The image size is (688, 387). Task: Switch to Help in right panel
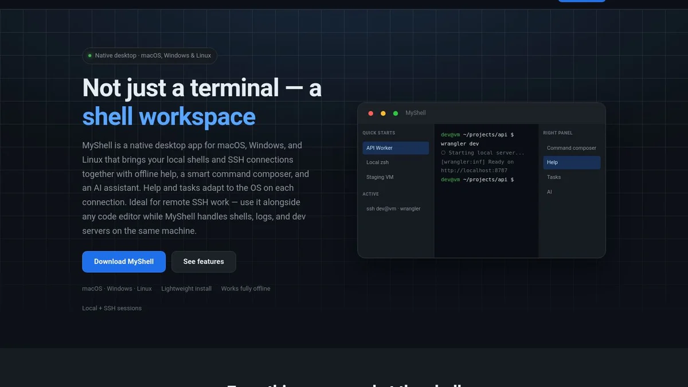pyautogui.click(x=572, y=162)
